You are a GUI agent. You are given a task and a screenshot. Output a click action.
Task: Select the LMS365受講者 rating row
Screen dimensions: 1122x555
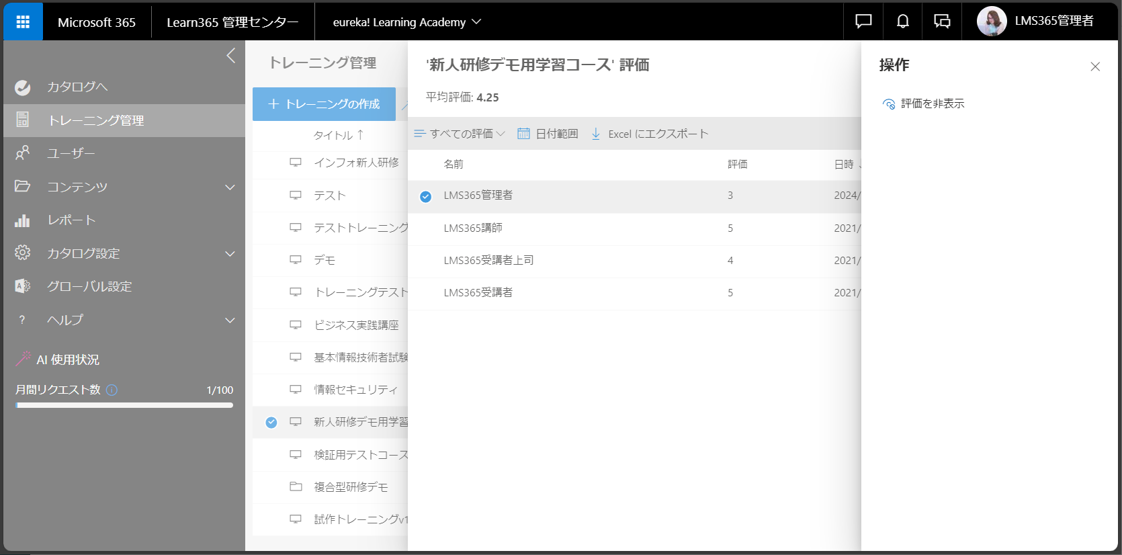pos(634,293)
